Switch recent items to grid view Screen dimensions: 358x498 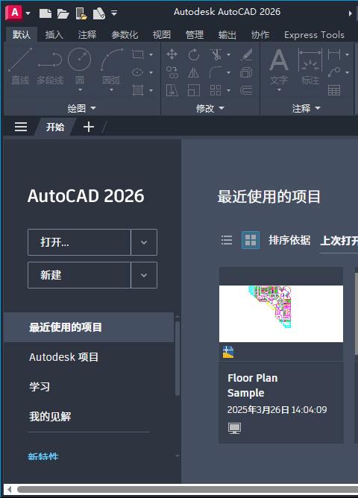click(251, 240)
